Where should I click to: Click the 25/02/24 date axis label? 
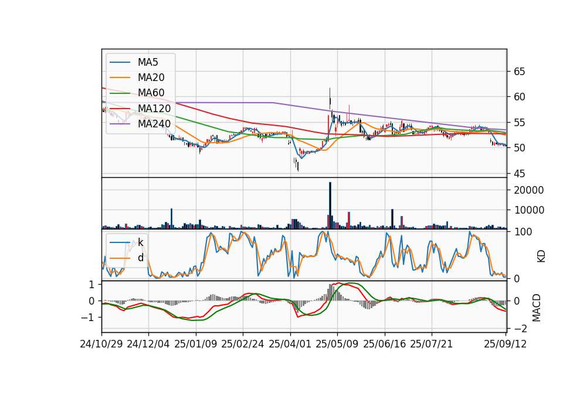(x=243, y=344)
